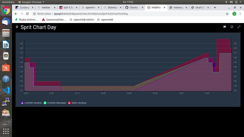Open the HABPanel hamburger menu

[x=17, y=27]
